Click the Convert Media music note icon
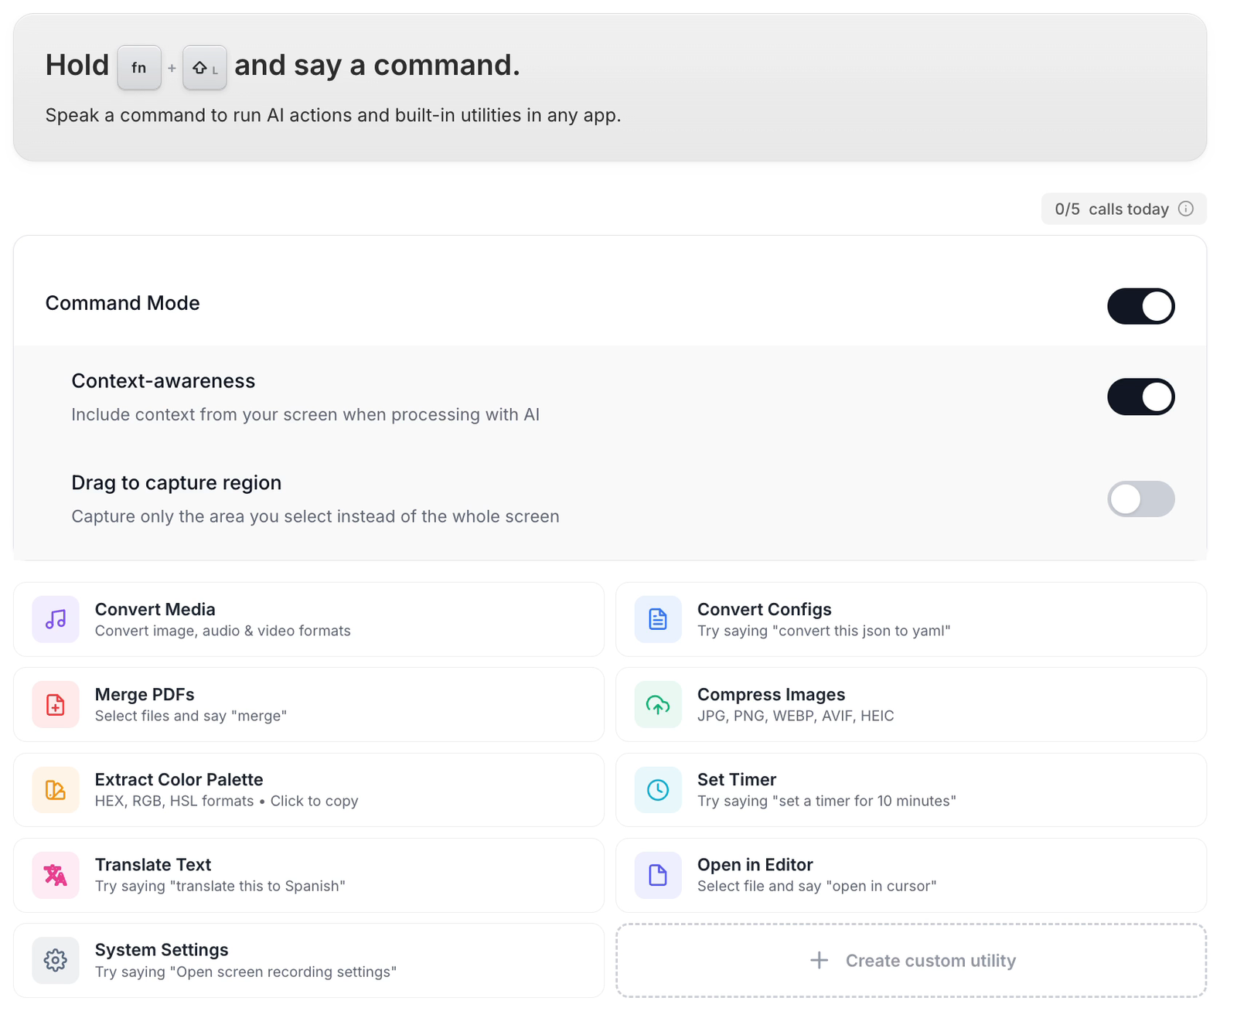 [x=56, y=619]
